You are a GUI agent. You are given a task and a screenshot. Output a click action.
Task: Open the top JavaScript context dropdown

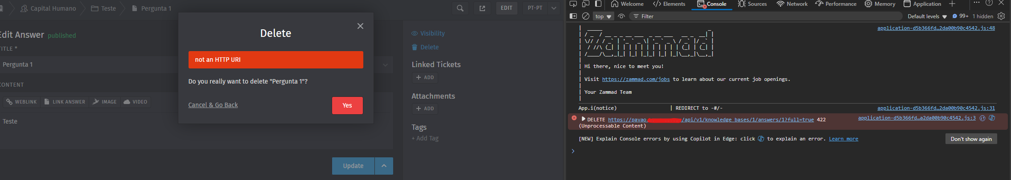pos(603,16)
